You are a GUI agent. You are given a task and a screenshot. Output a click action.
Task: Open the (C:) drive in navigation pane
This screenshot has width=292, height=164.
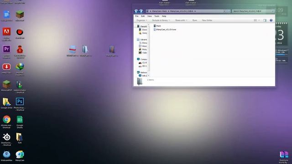143,63
